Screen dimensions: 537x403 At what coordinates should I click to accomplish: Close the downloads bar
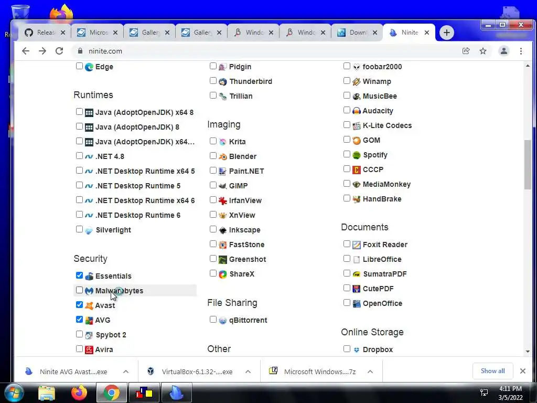click(523, 371)
